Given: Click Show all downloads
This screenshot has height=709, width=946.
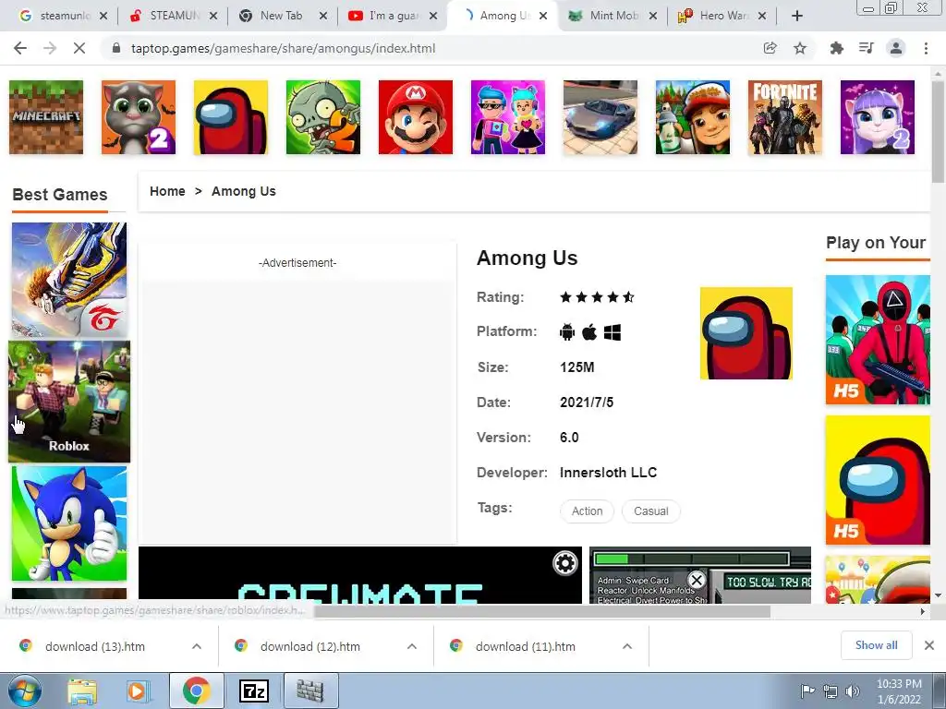Looking at the screenshot, I should tap(876, 645).
